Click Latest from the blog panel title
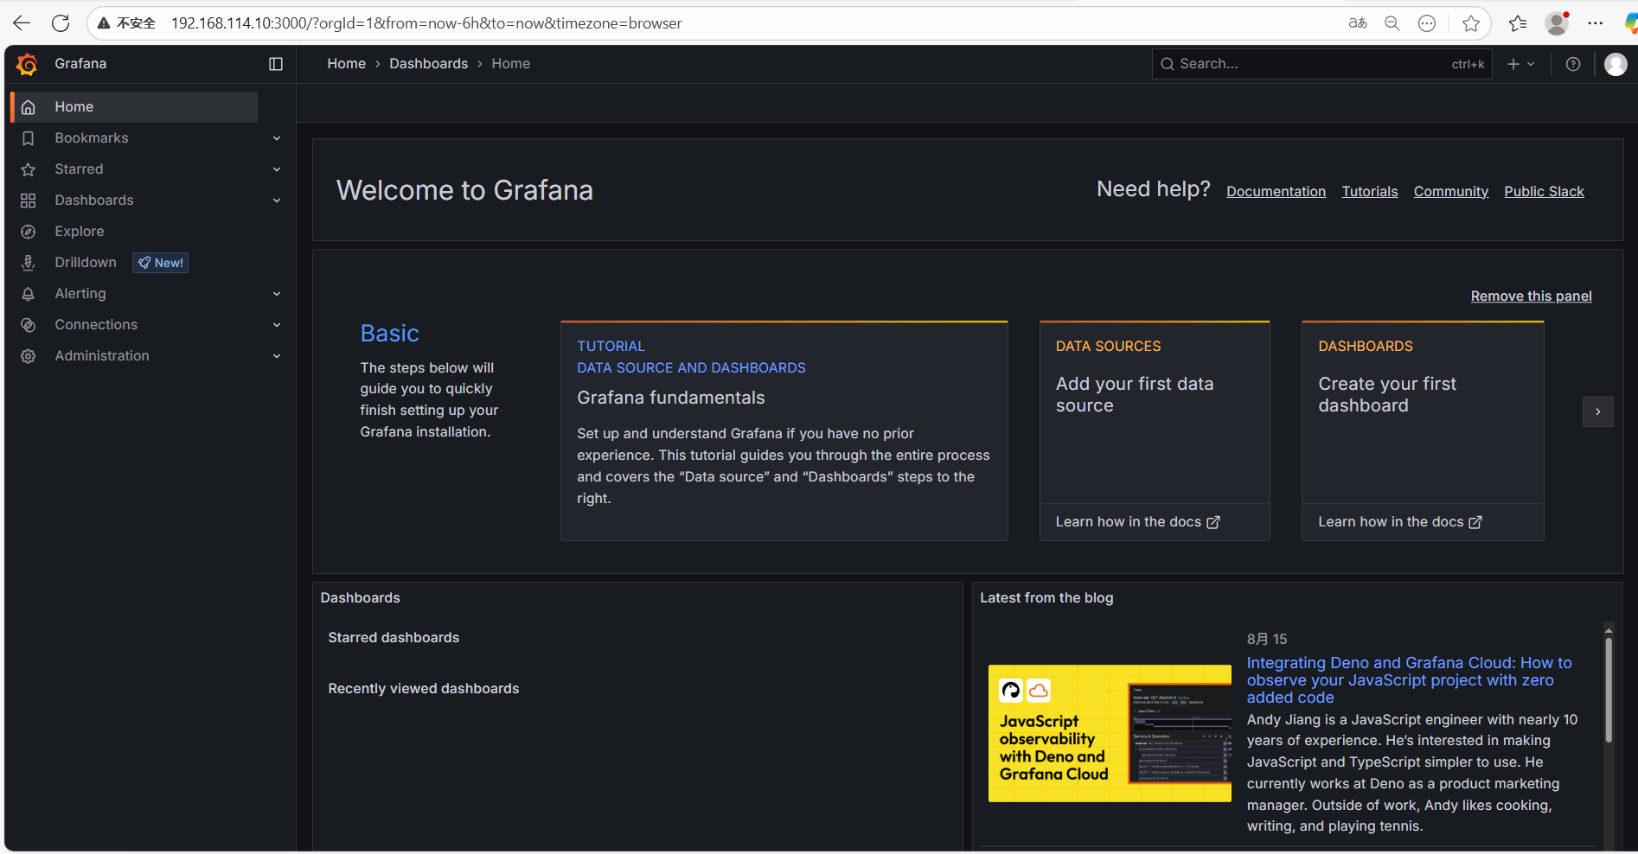The image size is (1638, 854). (1046, 598)
